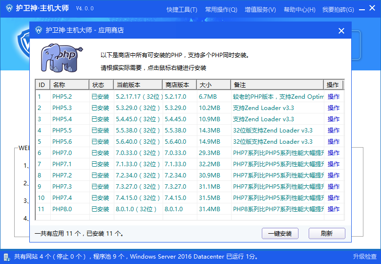Open the 帮助中心(H) menu
Screen dimensions: 381x264
(x=299, y=9)
